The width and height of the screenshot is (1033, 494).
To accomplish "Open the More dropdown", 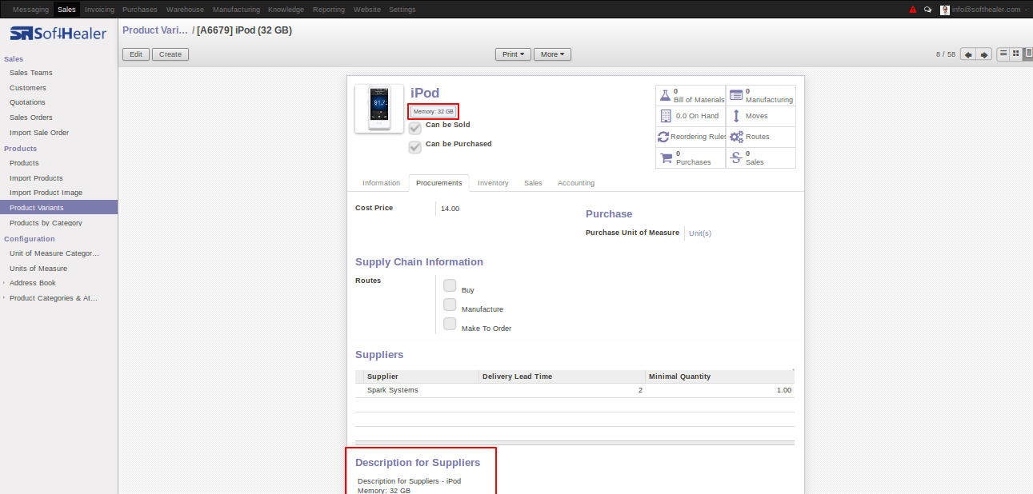I will (552, 54).
